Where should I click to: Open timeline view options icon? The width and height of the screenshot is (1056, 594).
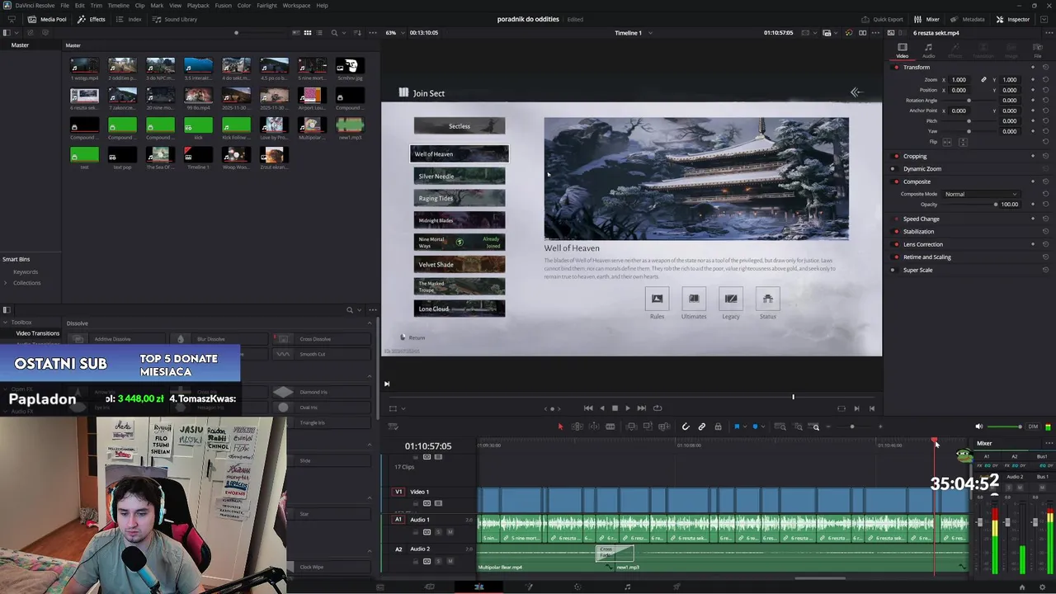(393, 427)
